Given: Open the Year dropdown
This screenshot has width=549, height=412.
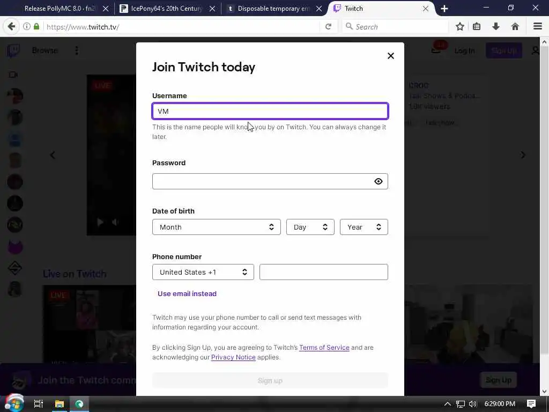Looking at the screenshot, I should 364,227.
